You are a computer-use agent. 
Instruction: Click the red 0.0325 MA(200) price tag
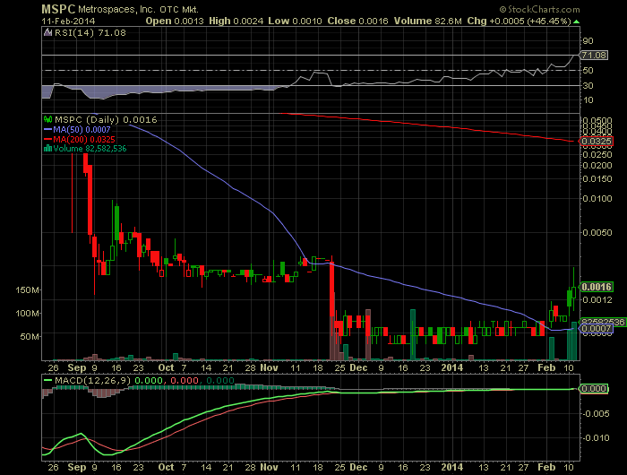596,142
